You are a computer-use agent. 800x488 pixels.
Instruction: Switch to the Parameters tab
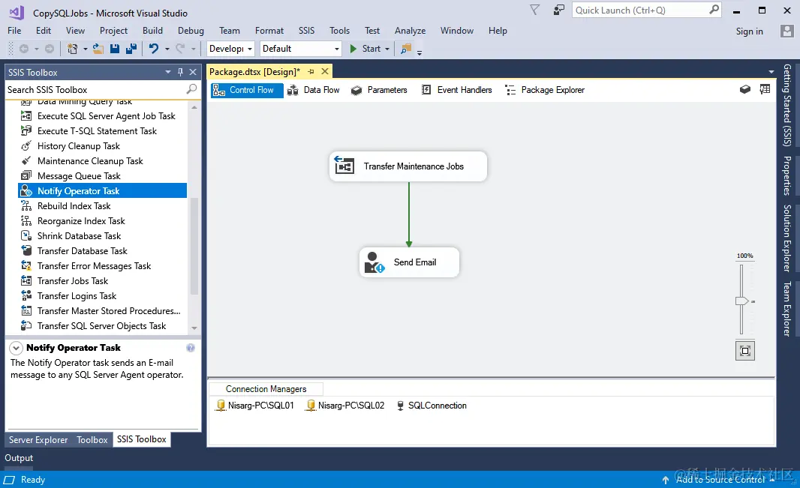(x=379, y=90)
